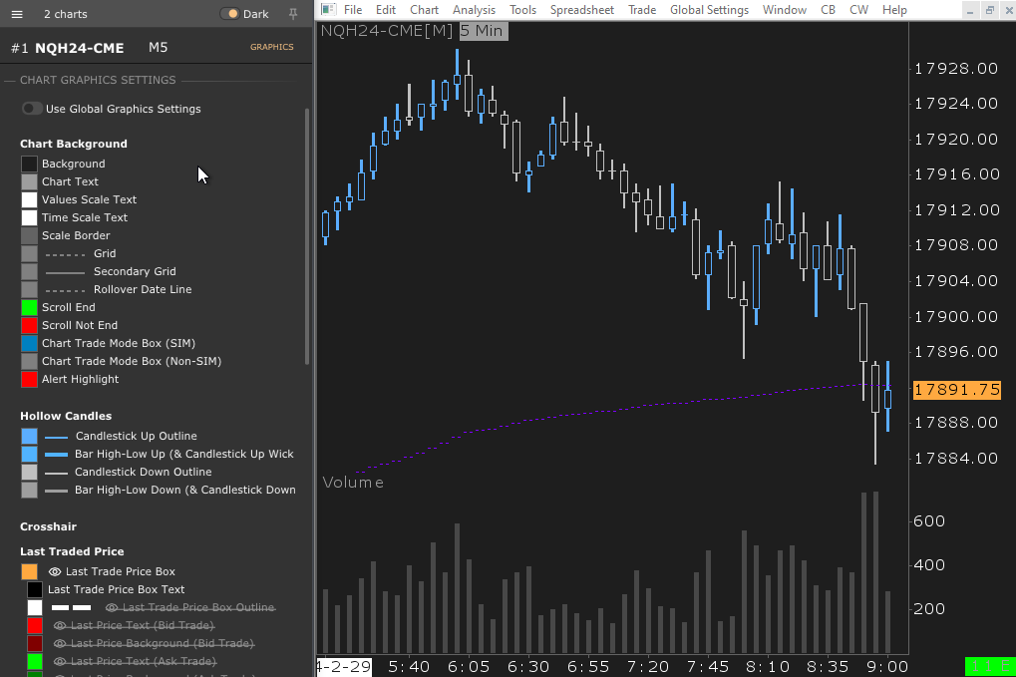The image size is (1016, 677).
Task: Pin the settings panel with pin icon
Action: 293,14
